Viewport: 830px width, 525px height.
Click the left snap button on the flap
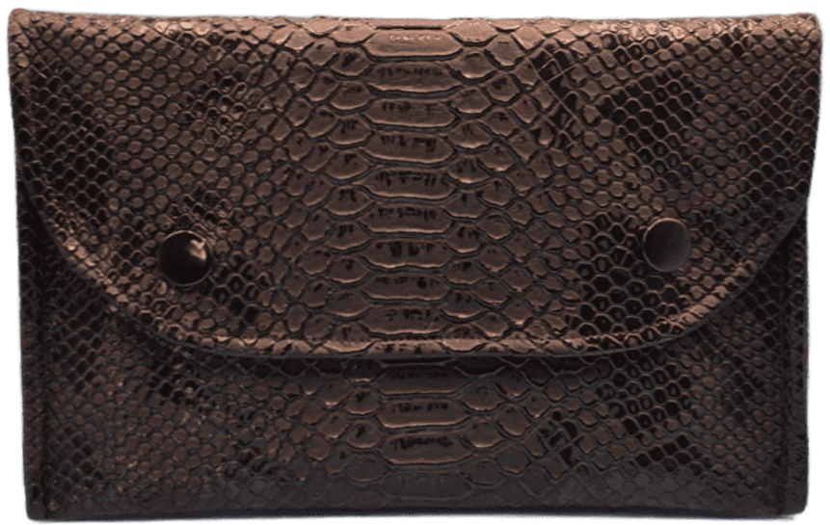pos(185,257)
